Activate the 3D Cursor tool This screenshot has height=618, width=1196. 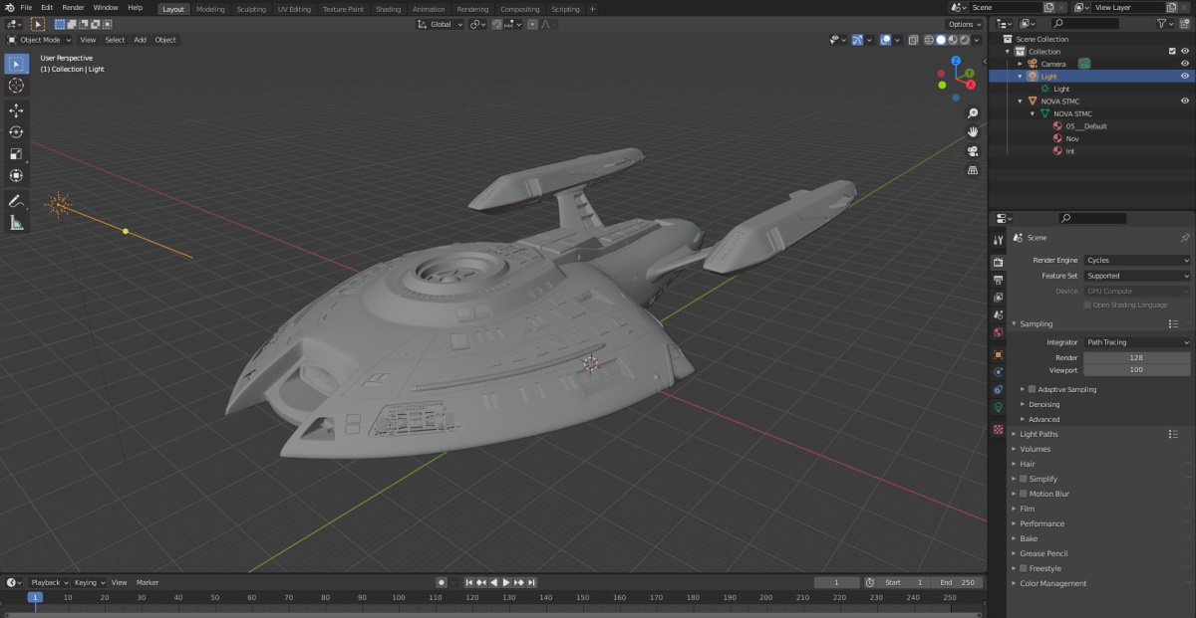click(16, 86)
